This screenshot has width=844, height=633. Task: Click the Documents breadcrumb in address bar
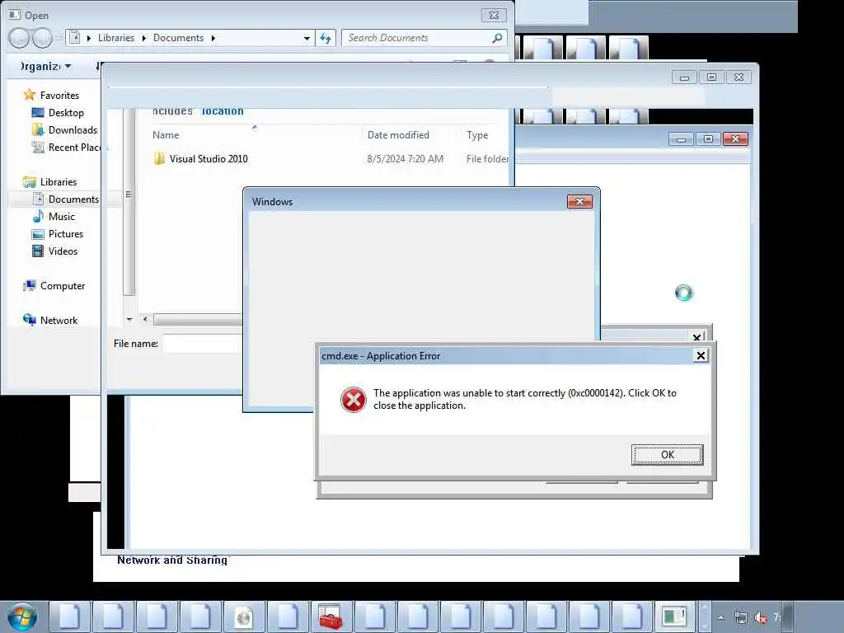(178, 38)
